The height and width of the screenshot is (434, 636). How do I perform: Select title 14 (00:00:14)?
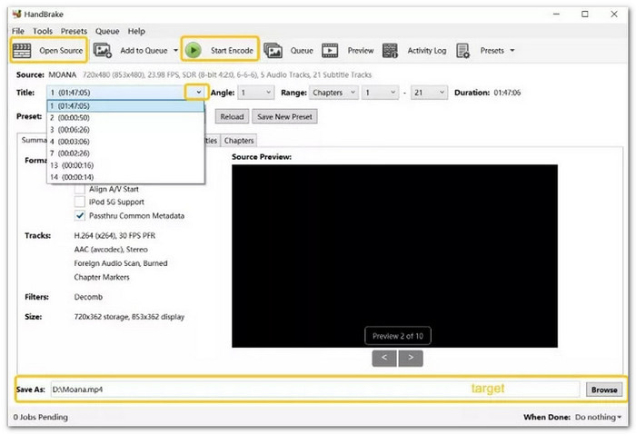(125, 177)
